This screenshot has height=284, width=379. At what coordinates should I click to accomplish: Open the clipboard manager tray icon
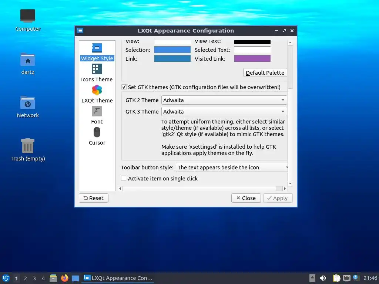pos(337,278)
